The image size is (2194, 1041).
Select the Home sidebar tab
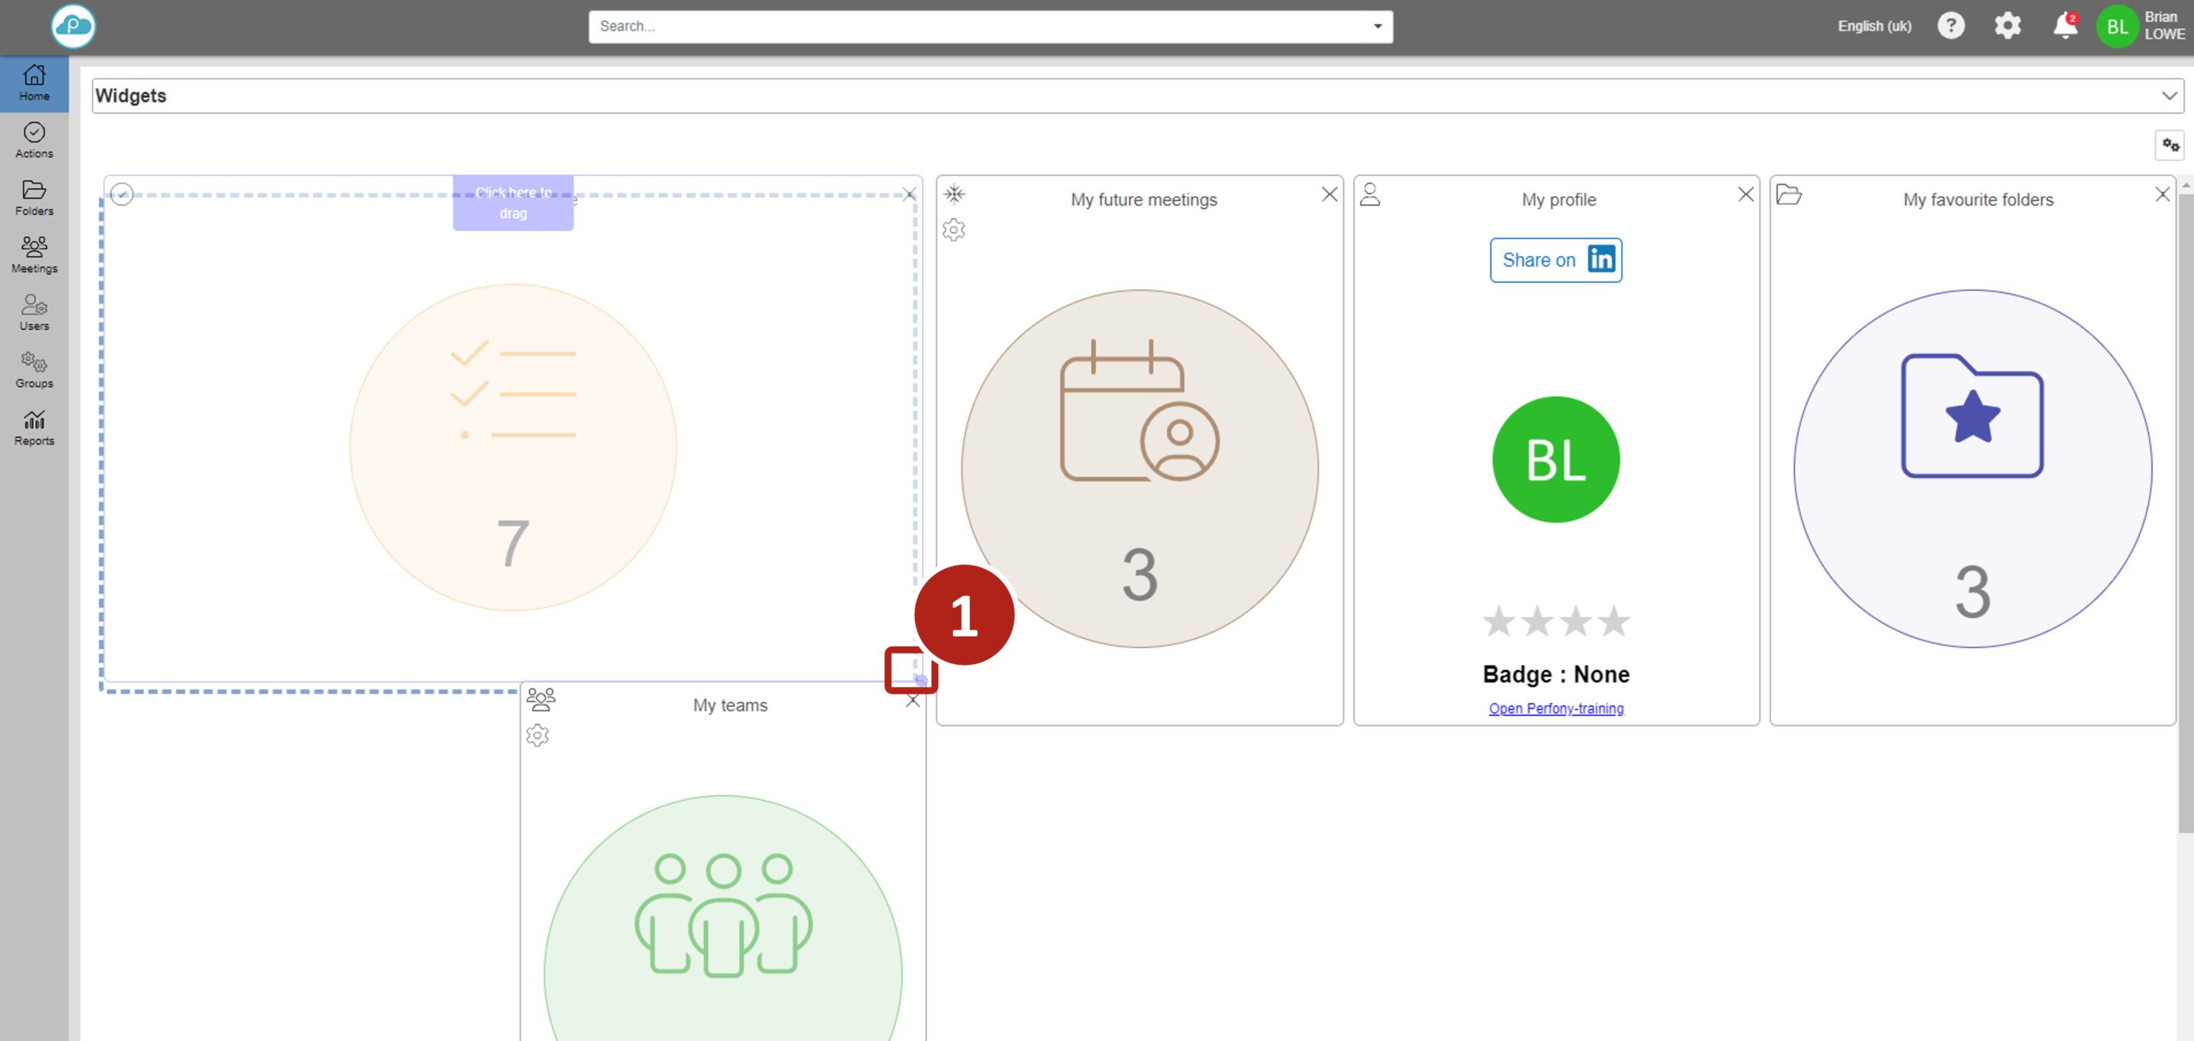[x=34, y=84]
